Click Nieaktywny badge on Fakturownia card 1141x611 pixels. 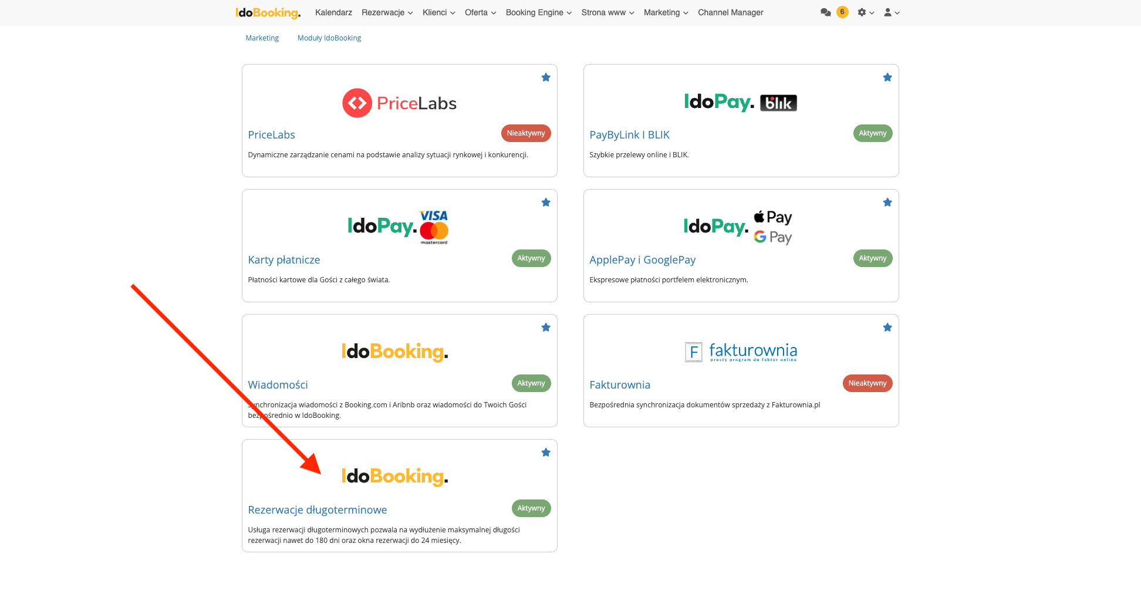pyautogui.click(x=867, y=383)
